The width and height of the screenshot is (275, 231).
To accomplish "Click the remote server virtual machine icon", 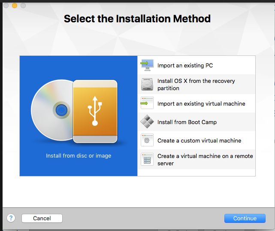I will pos(147,159).
